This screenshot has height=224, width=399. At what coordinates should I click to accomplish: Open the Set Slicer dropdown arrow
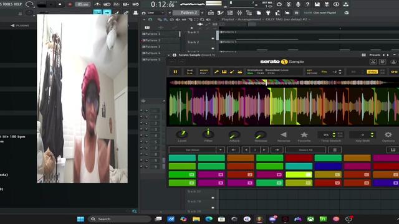pos(220,150)
